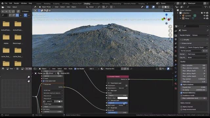Screen dimensions: 210x118
Task: Open the Object Mode dropdown
Action: click(x=46, y=7)
